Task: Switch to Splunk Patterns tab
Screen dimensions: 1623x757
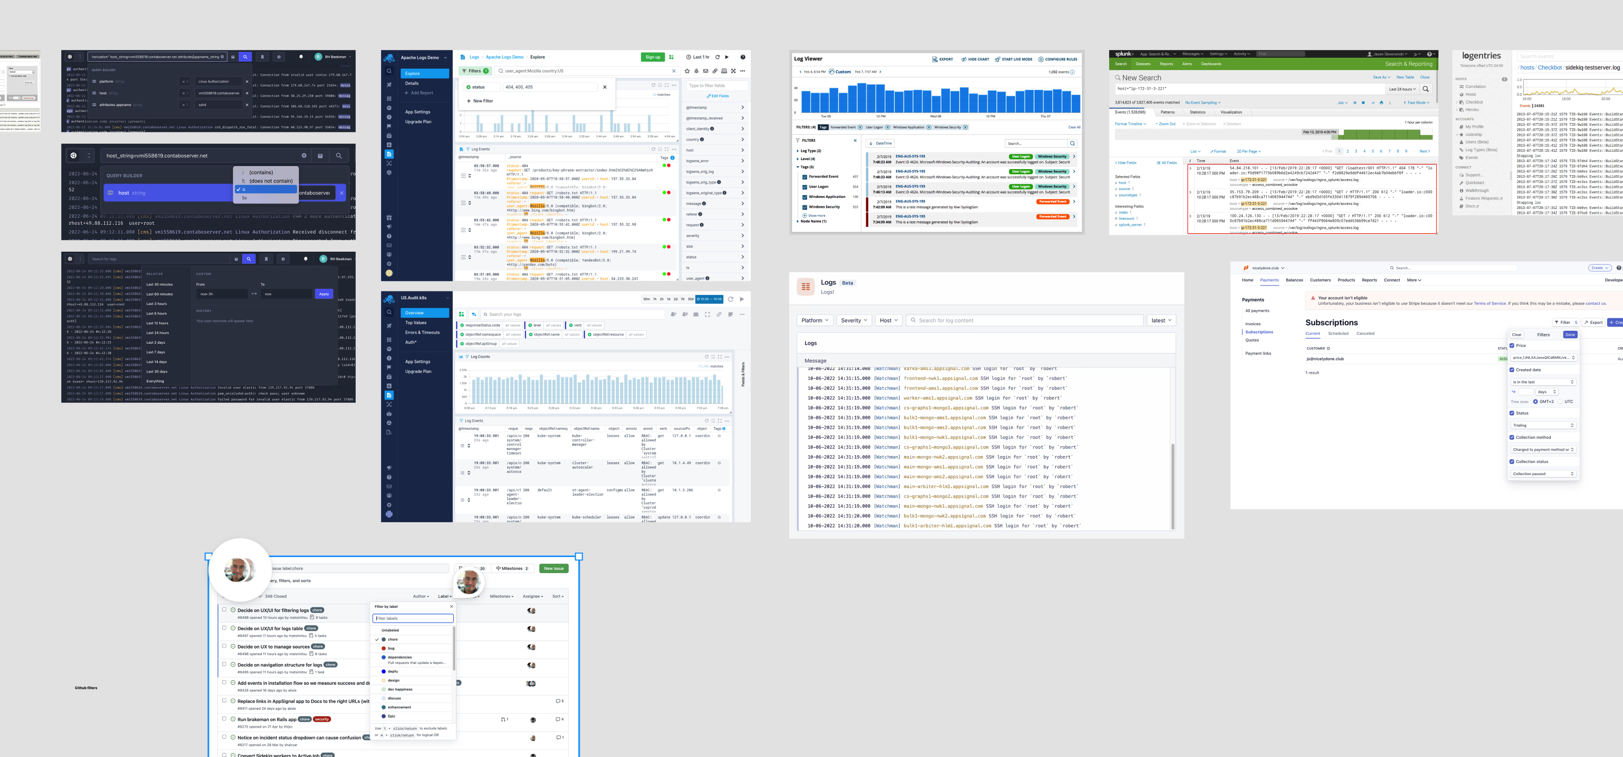Action: point(1167,112)
